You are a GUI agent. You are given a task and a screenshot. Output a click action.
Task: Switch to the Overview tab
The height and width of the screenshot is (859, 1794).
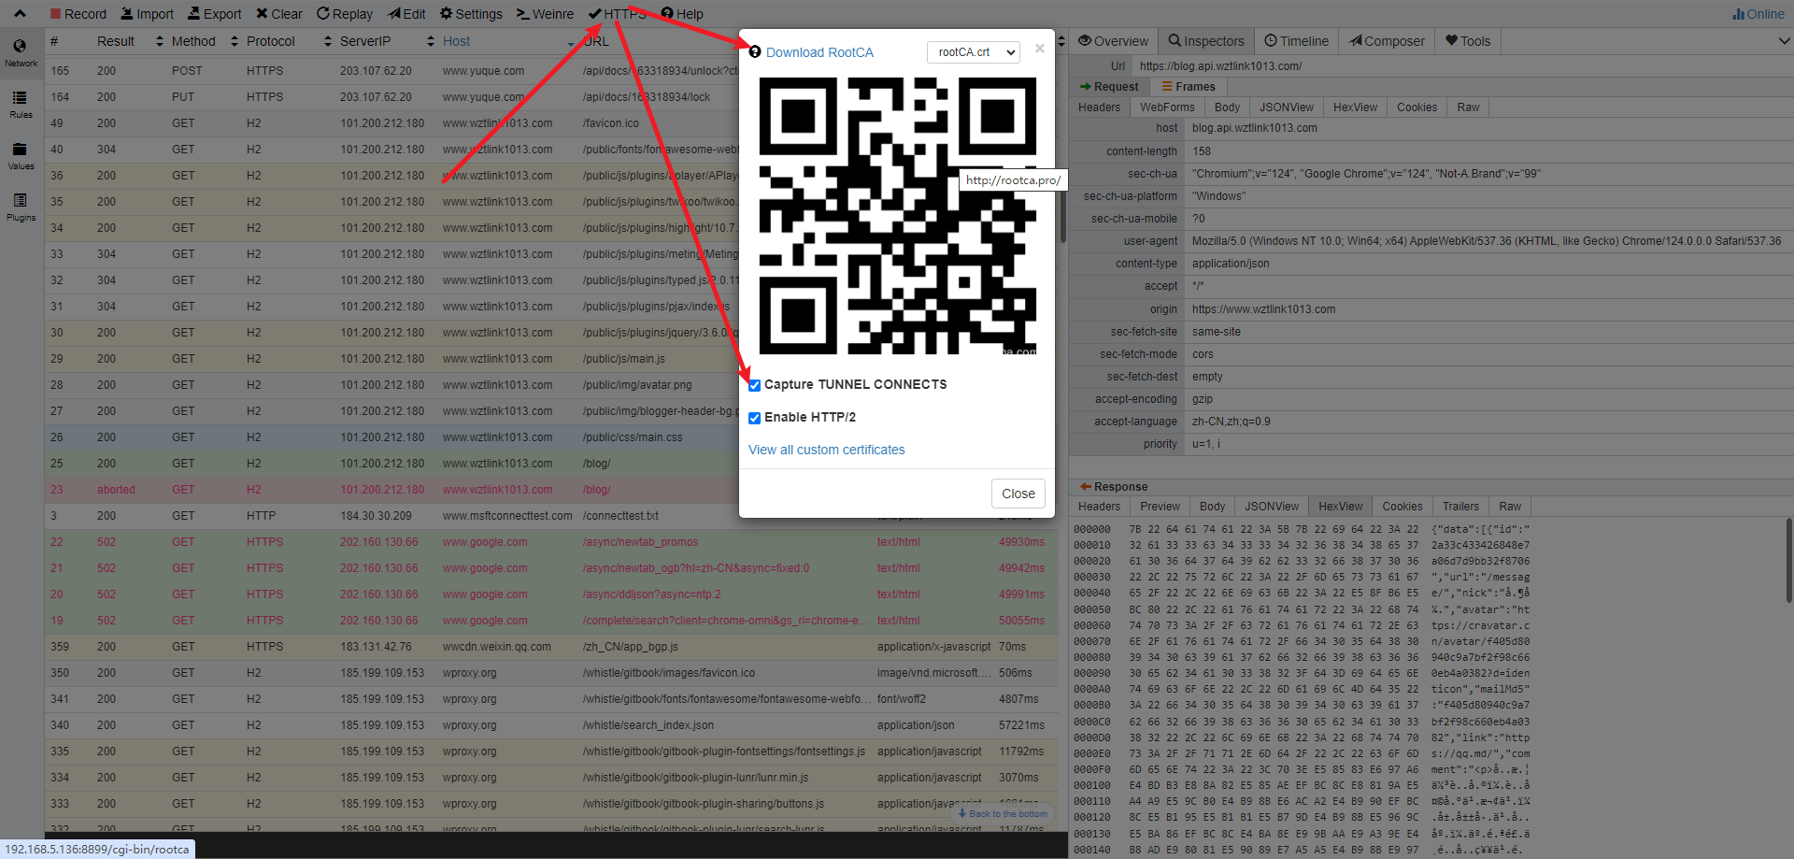pos(1113,41)
